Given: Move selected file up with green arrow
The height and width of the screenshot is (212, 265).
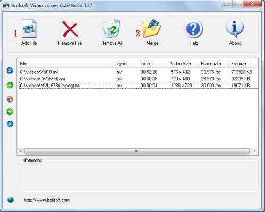Looking at the screenshot, I should [x=10, y=85].
